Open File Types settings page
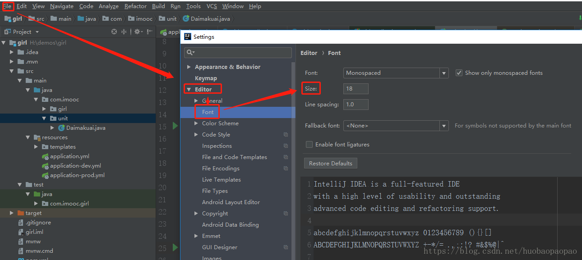 coord(215,191)
